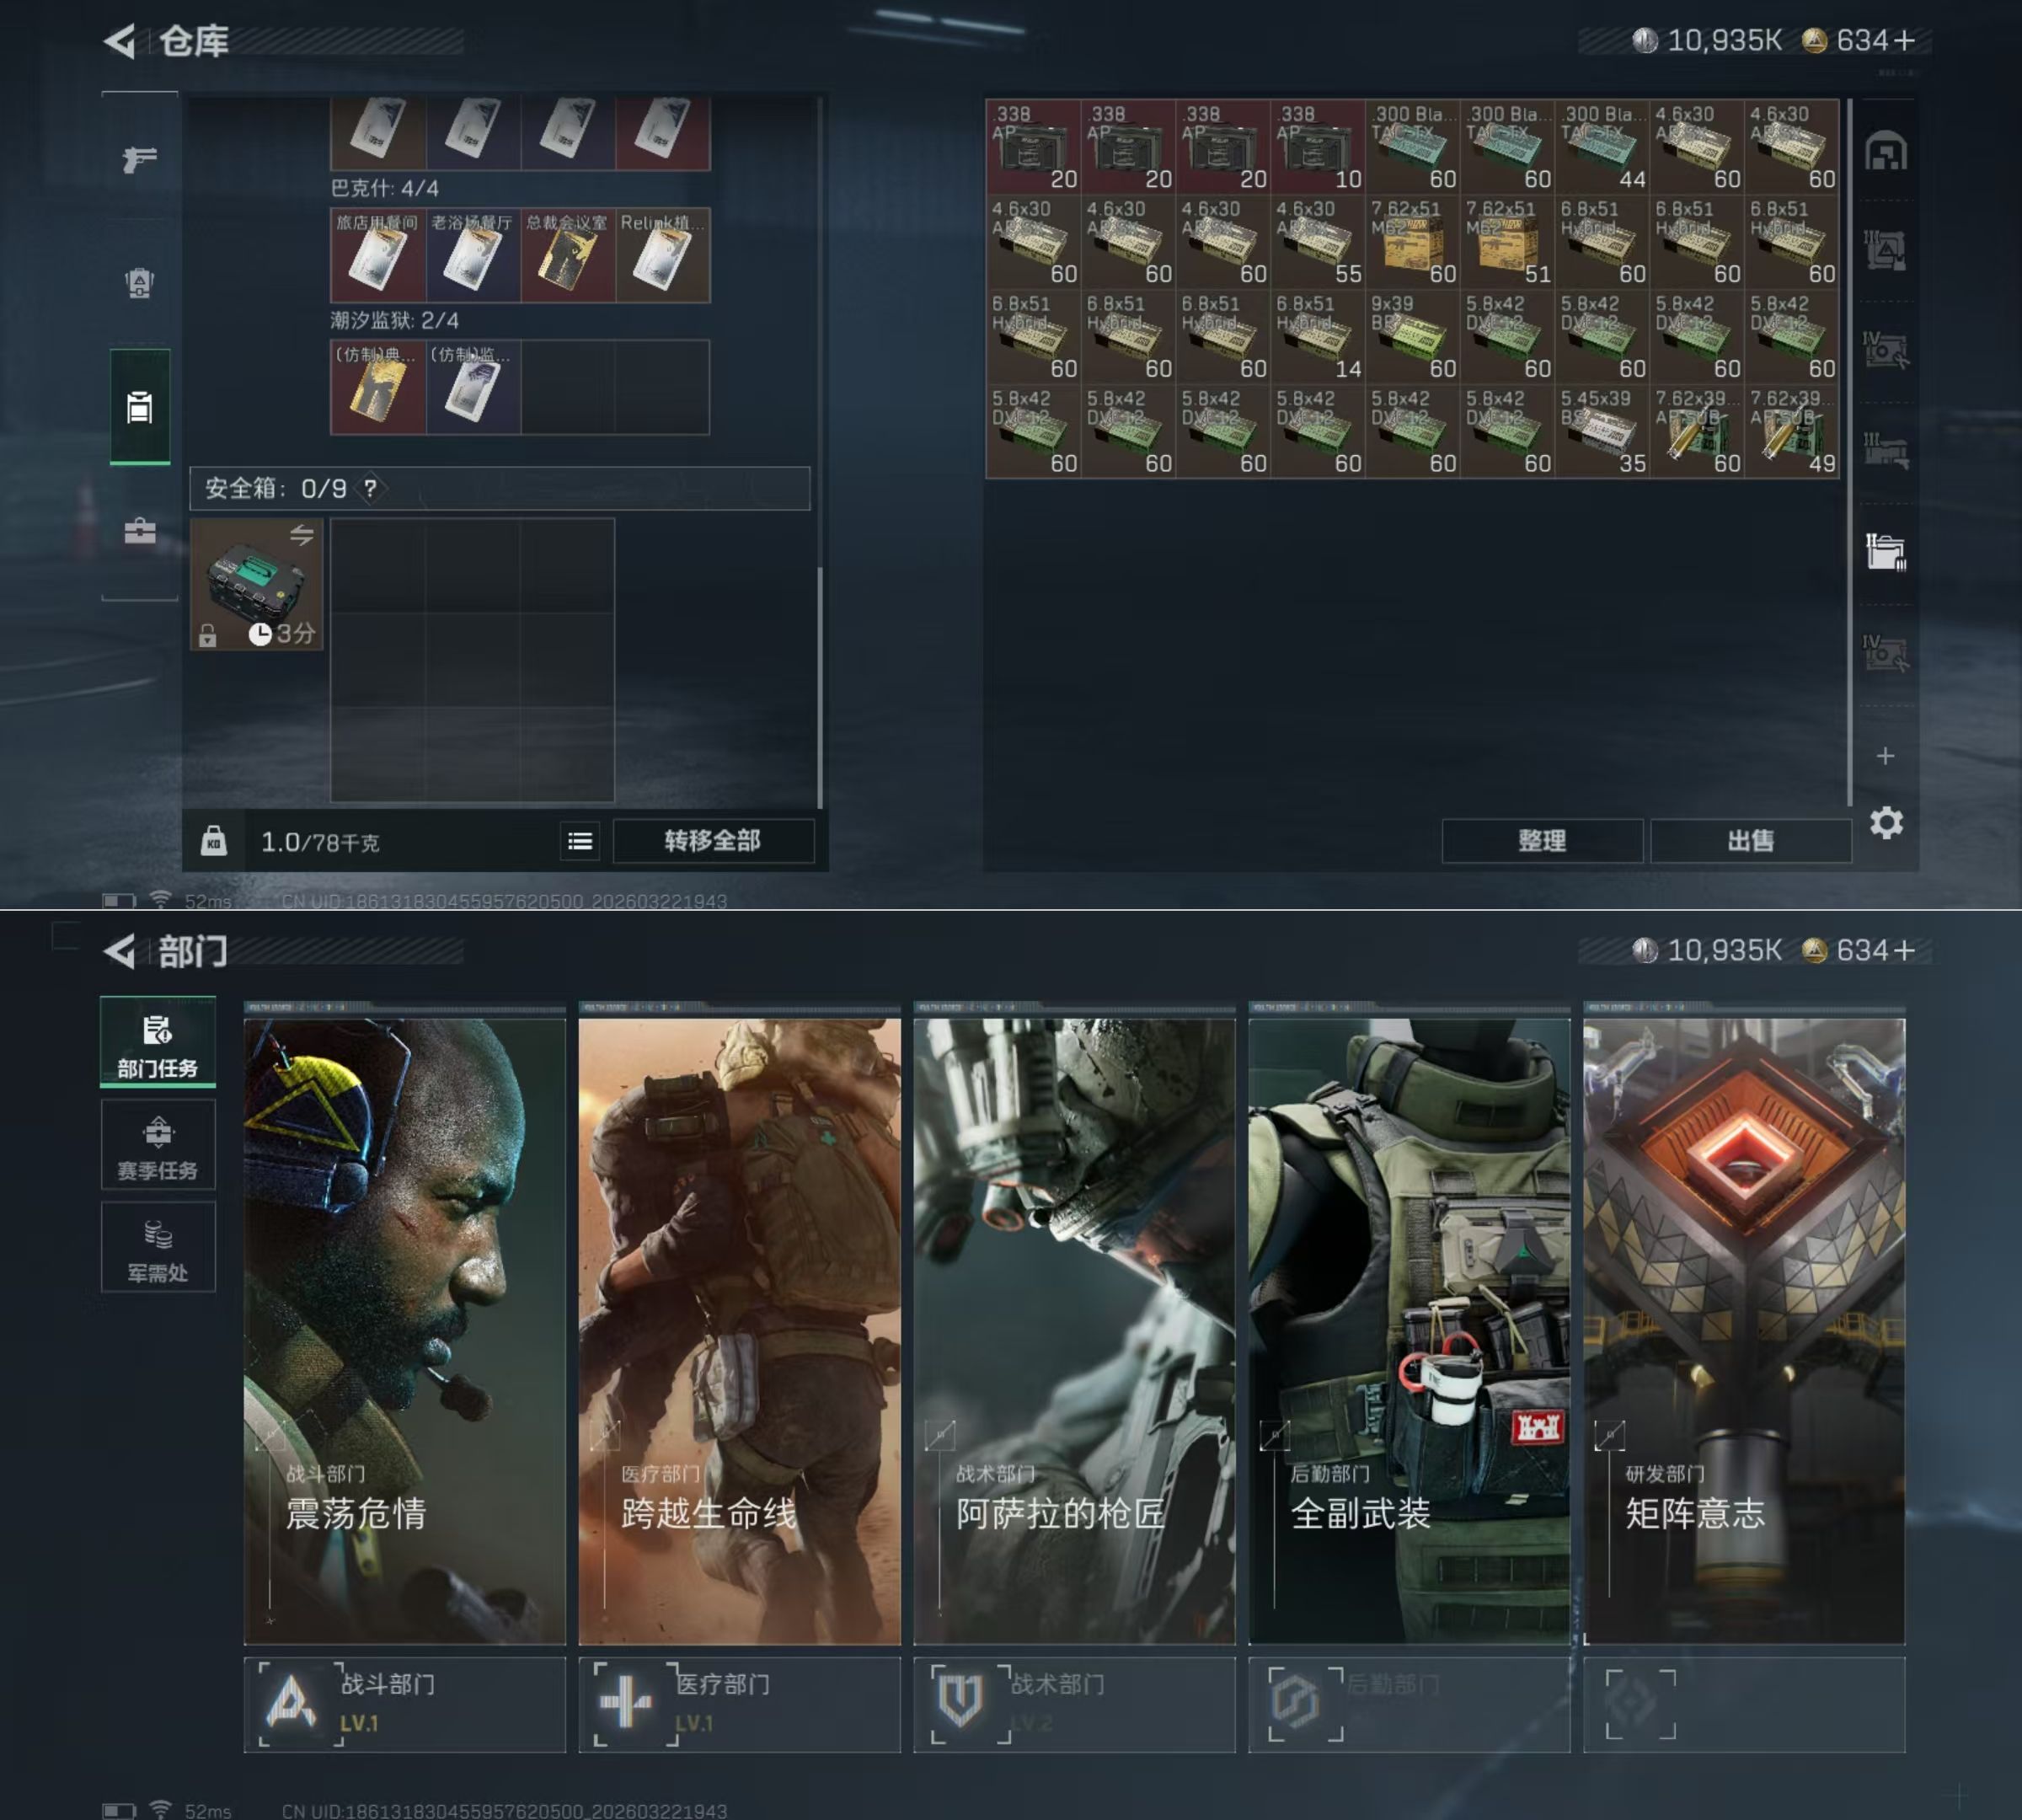This screenshot has width=2022, height=1820.
Task: Click the back arrow next to 仓库
Action: (121, 41)
